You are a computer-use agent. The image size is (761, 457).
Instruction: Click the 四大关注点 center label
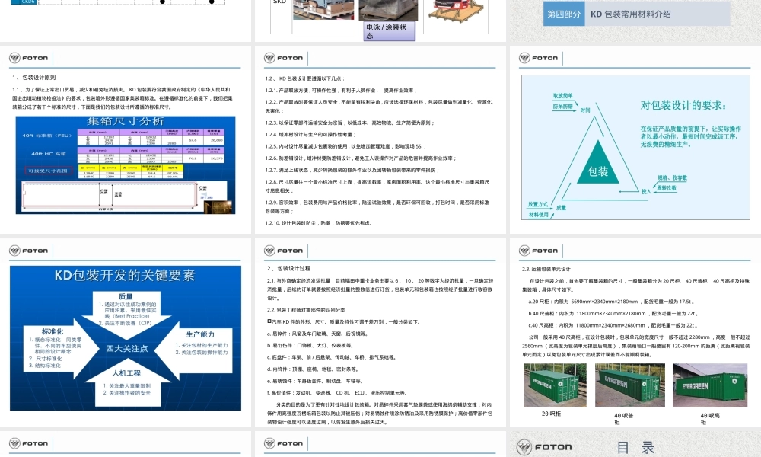point(126,348)
